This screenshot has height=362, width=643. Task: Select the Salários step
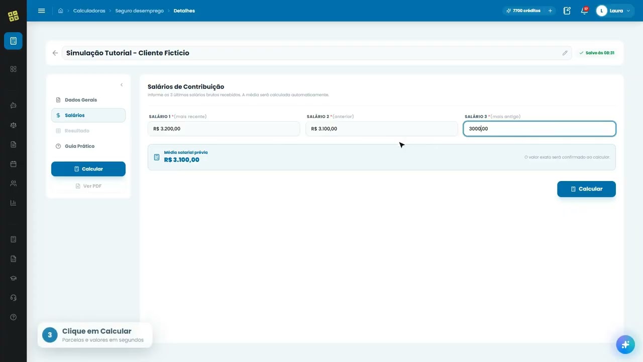pyautogui.click(x=88, y=115)
